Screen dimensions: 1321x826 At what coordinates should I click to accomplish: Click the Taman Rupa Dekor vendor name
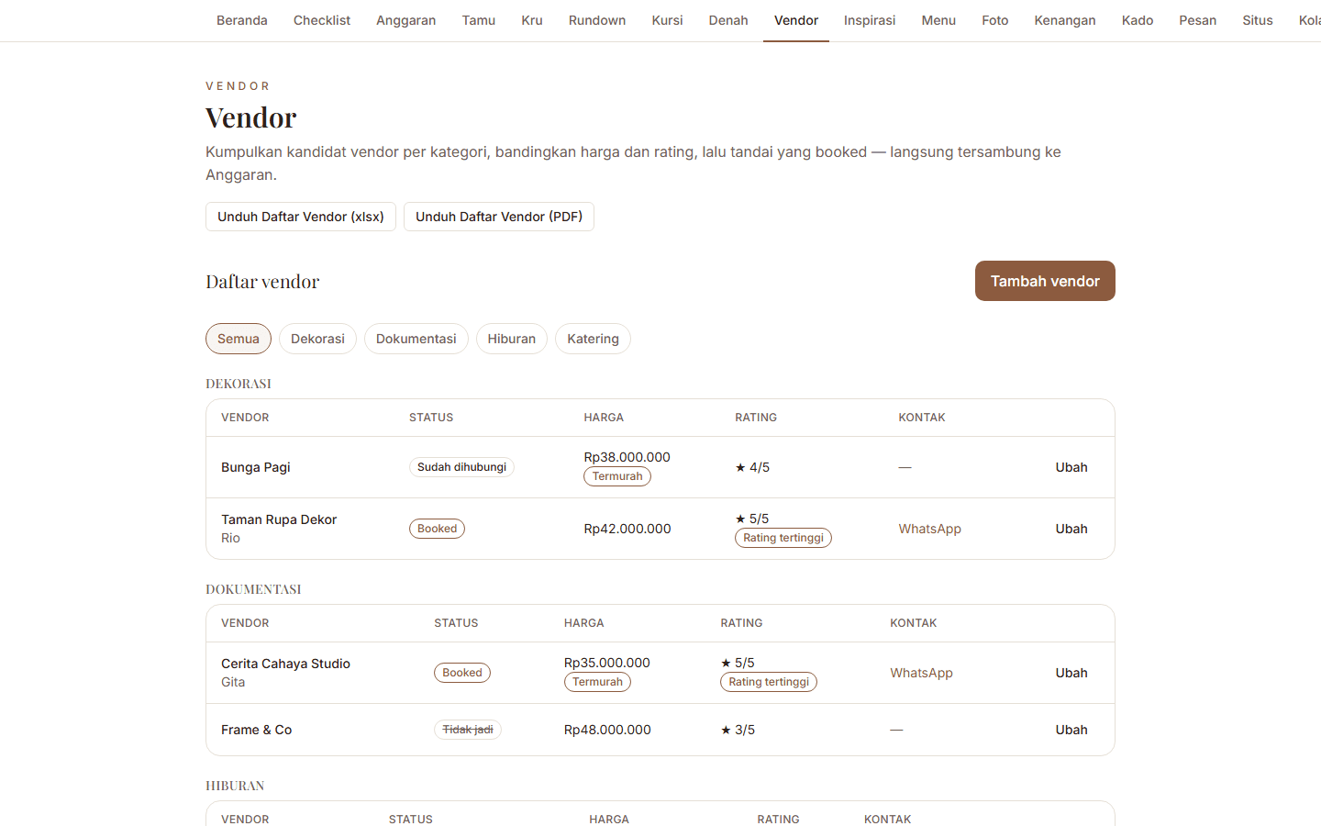pyautogui.click(x=279, y=519)
